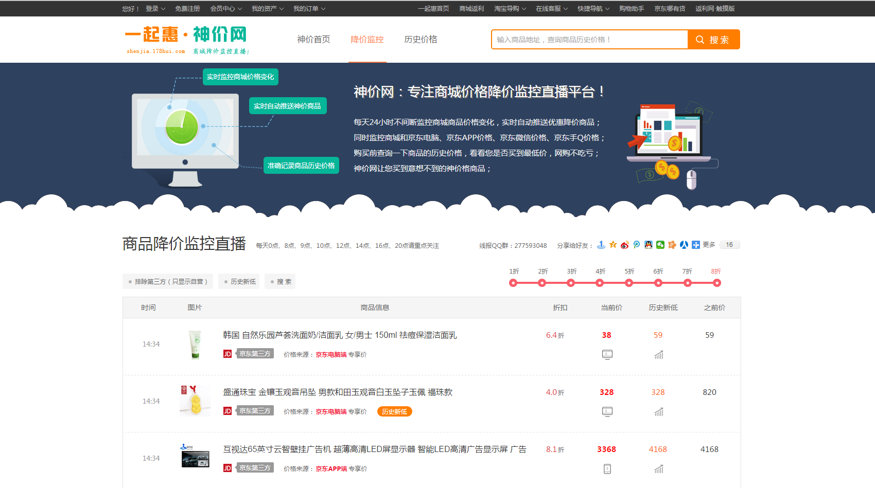
Task: Open 返利网·触摸版 link
Action: tap(715, 9)
